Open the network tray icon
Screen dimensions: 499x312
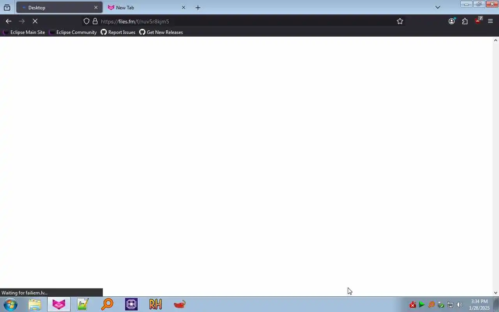click(x=450, y=305)
